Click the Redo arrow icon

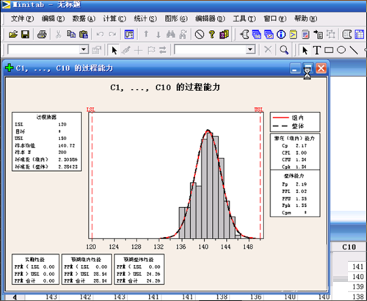[112, 35]
